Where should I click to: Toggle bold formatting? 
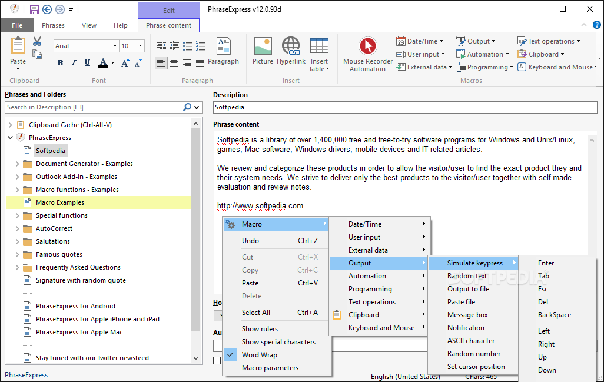click(x=61, y=63)
